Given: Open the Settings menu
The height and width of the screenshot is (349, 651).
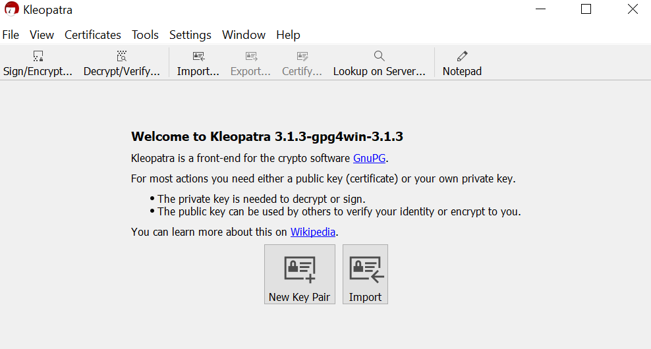Looking at the screenshot, I should (190, 35).
